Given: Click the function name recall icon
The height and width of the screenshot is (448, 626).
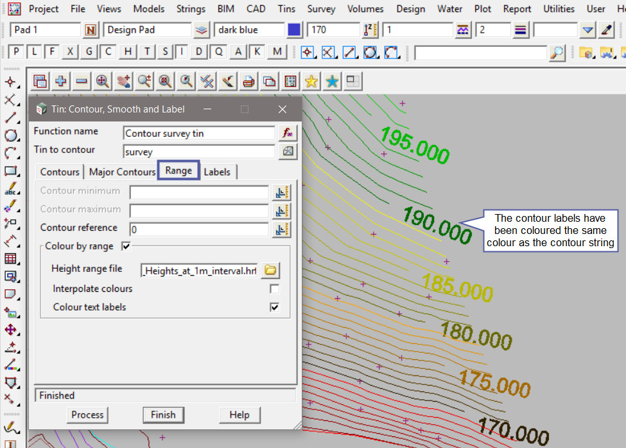Looking at the screenshot, I should [x=288, y=133].
